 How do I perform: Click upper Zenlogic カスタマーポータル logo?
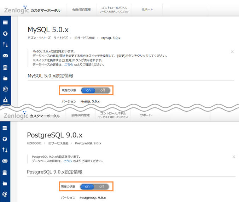pos(32,10)
